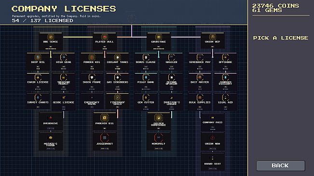Choose the Bulk Supplies crate icon
This screenshot has height=176, width=314.
(x=200, y=98)
